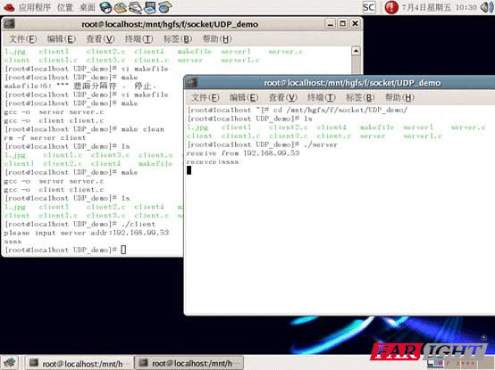Image resolution: width=495 pixels, height=370 pixels.
Task: Open the 桌面 desktop menu
Action: pyautogui.click(x=88, y=7)
